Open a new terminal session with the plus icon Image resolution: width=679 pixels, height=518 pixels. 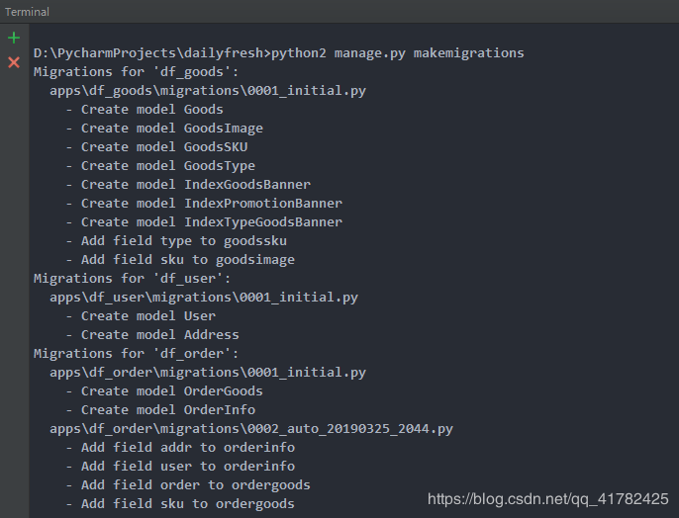click(13, 39)
